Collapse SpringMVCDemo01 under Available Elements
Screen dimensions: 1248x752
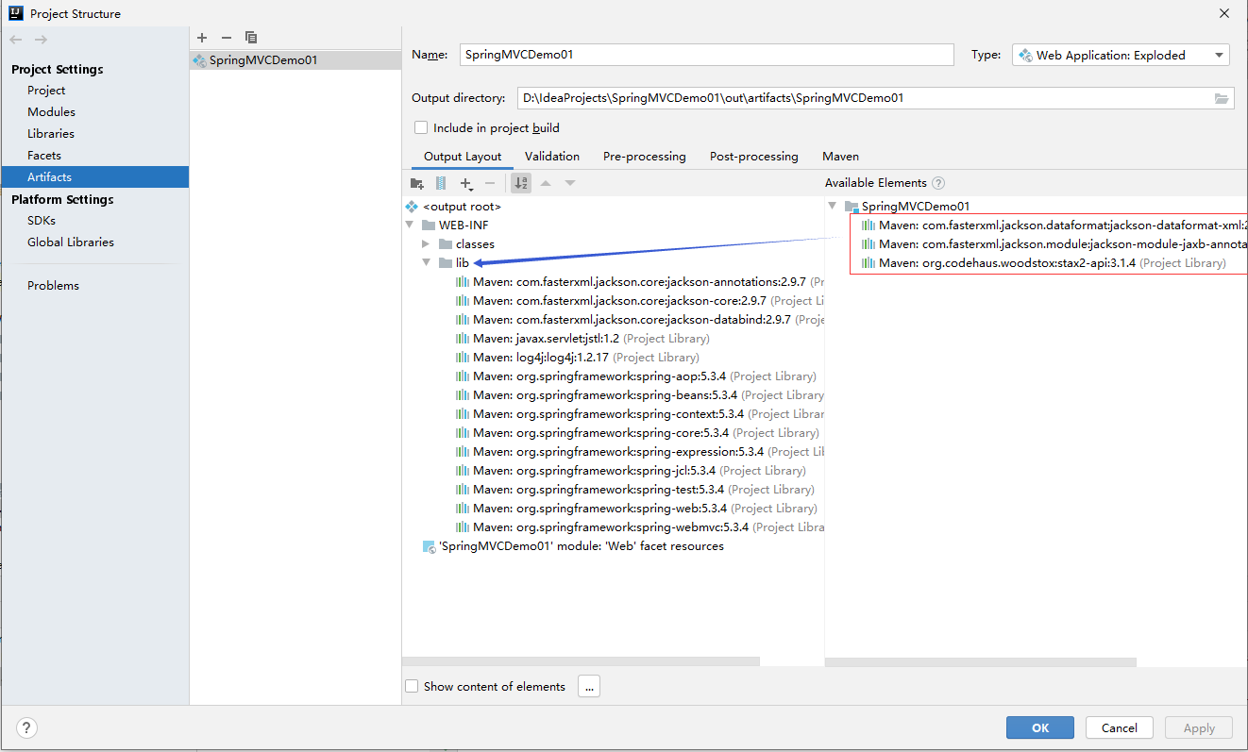click(x=832, y=206)
